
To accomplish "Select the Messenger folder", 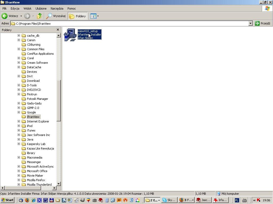I will click(x=34, y=162).
